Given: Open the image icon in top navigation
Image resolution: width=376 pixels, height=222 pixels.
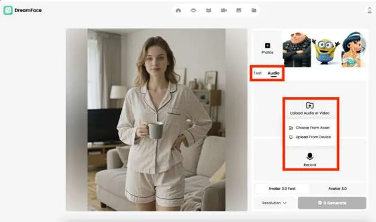Looking at the screenshot, I should click(238, 10).
